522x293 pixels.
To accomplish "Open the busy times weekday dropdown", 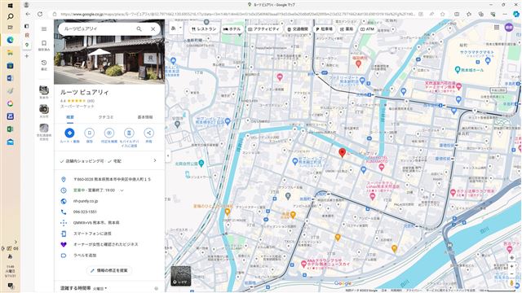I will (100, 289).
